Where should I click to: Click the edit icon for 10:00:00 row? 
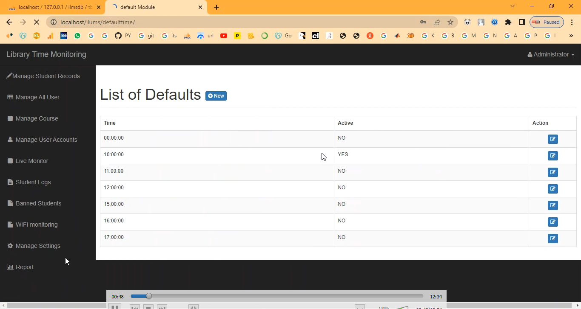point(553,156)
